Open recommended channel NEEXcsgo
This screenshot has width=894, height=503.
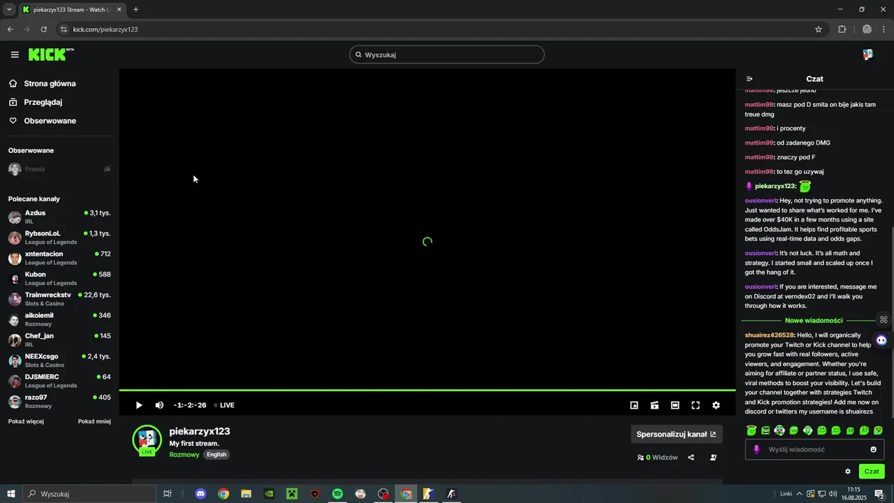pyautogui.click(x=59, y=360)
